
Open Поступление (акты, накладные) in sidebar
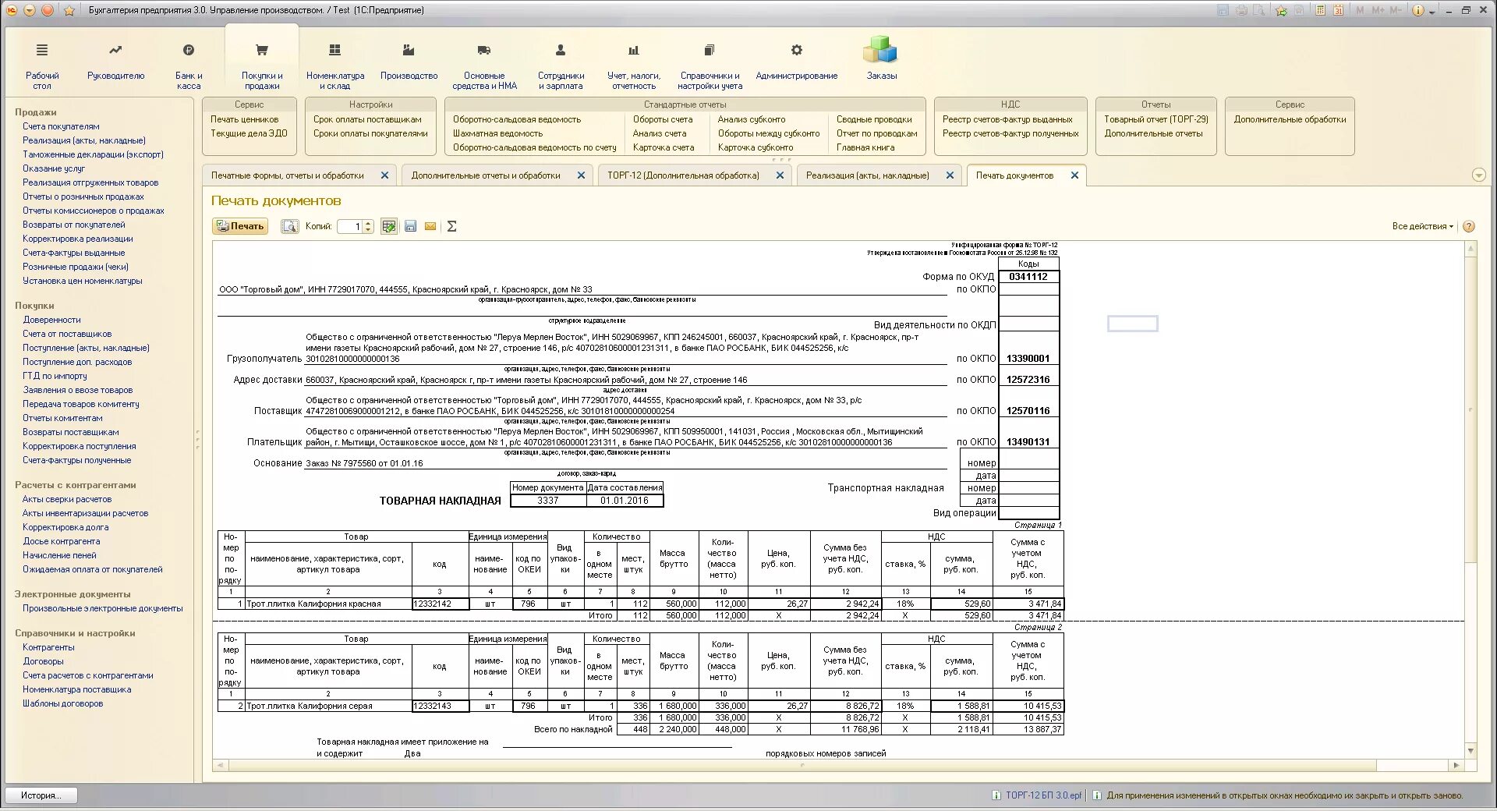[86, 348]
